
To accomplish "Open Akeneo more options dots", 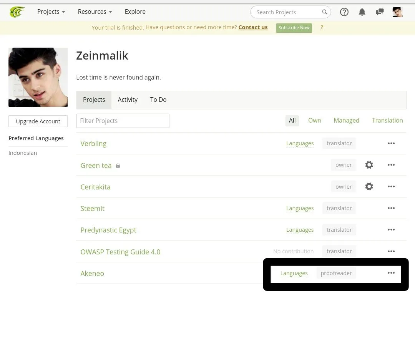I will tap(391, 273).
